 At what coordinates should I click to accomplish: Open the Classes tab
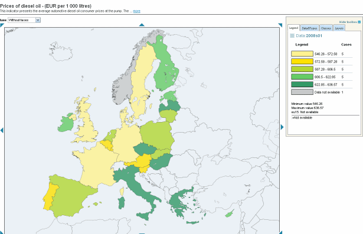[x=326, y=28]
